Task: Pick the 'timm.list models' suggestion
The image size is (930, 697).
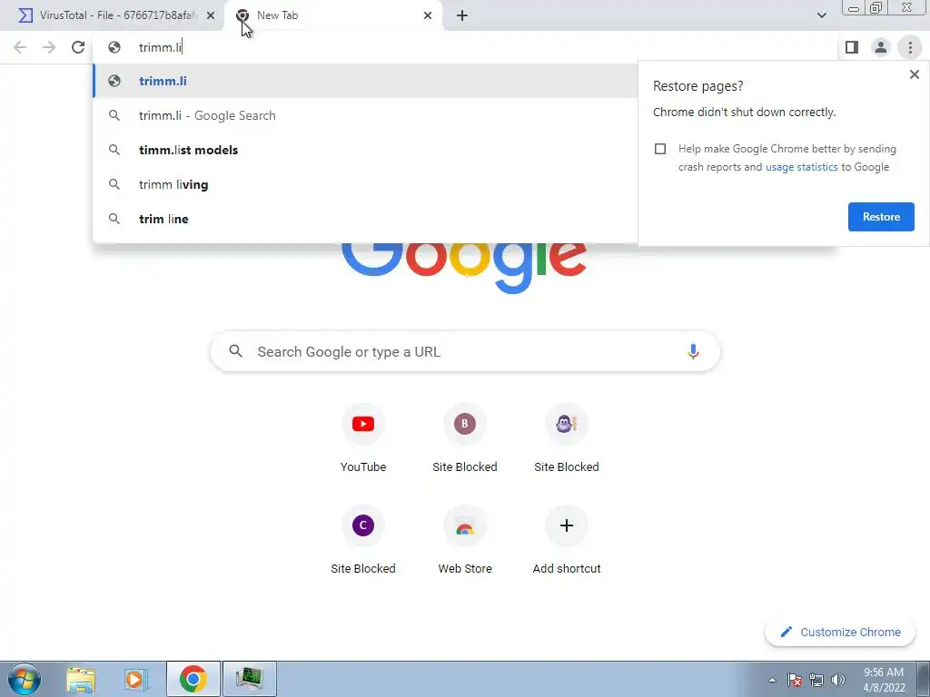Action: 365,150
